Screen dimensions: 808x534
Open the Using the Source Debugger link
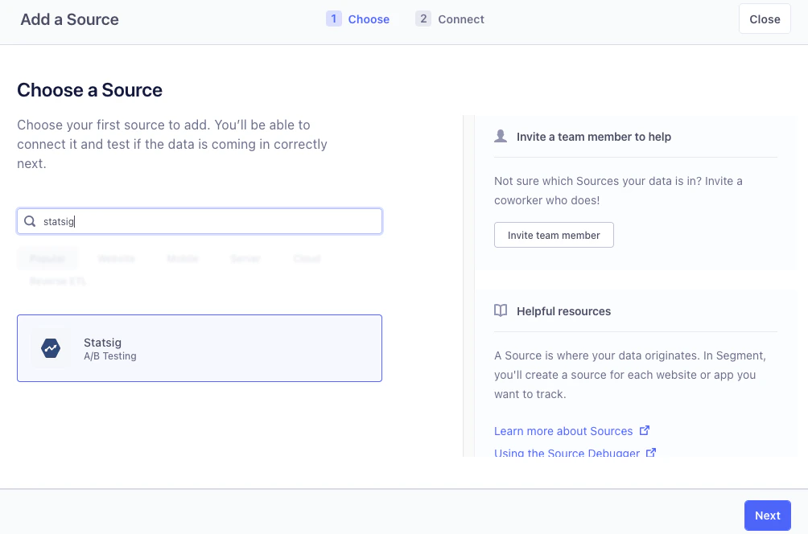point(567,452)
